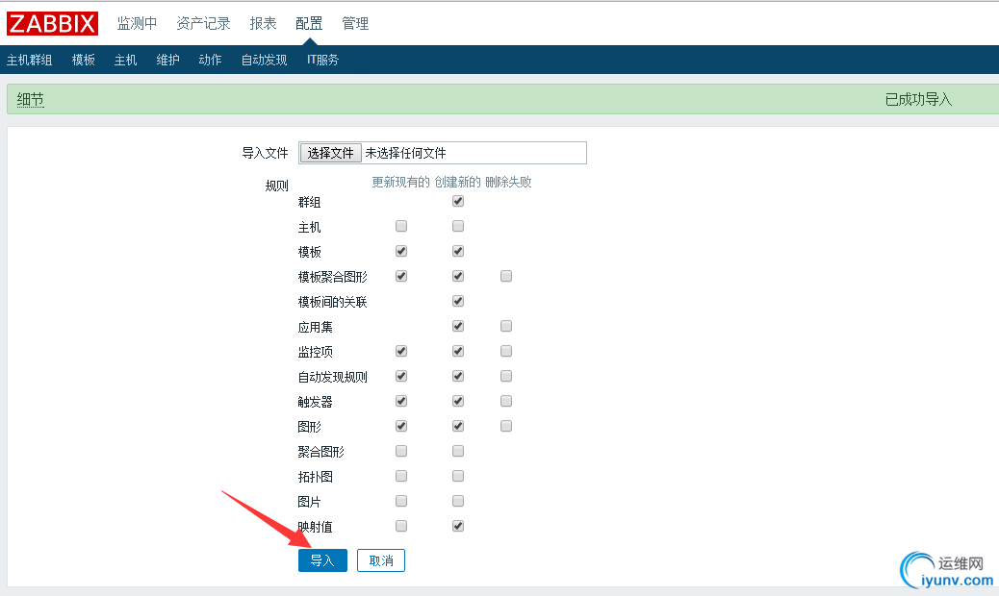This screenshot has height=596, width=999.
Task: Click the 已成功导入 success message
Action: tap(918, 99)
